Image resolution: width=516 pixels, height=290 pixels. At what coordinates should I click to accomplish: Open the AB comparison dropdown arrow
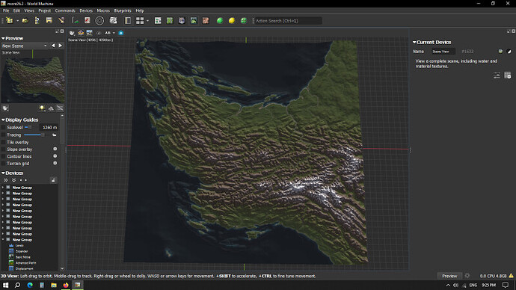pyautogui.click(x=114, y=33)
